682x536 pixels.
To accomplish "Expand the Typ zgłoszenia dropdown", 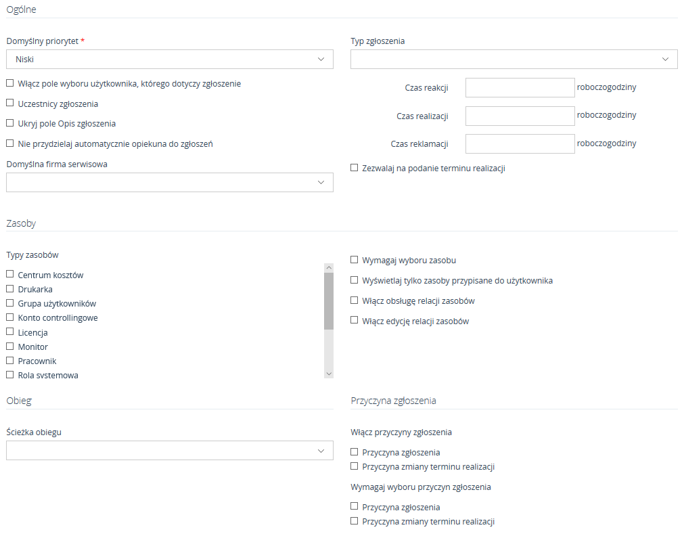I will 514,60.
